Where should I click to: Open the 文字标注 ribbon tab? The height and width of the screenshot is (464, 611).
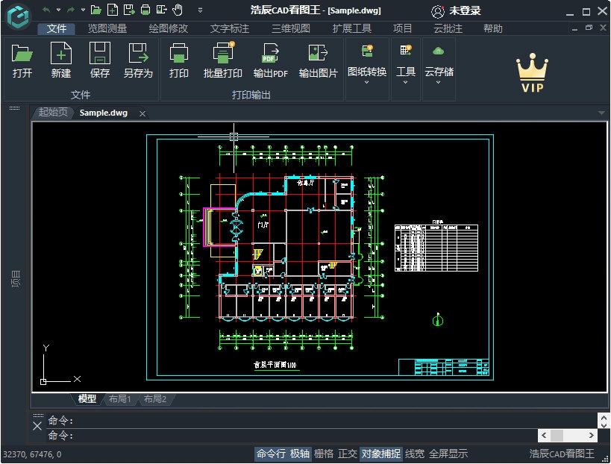pos(230,28)
